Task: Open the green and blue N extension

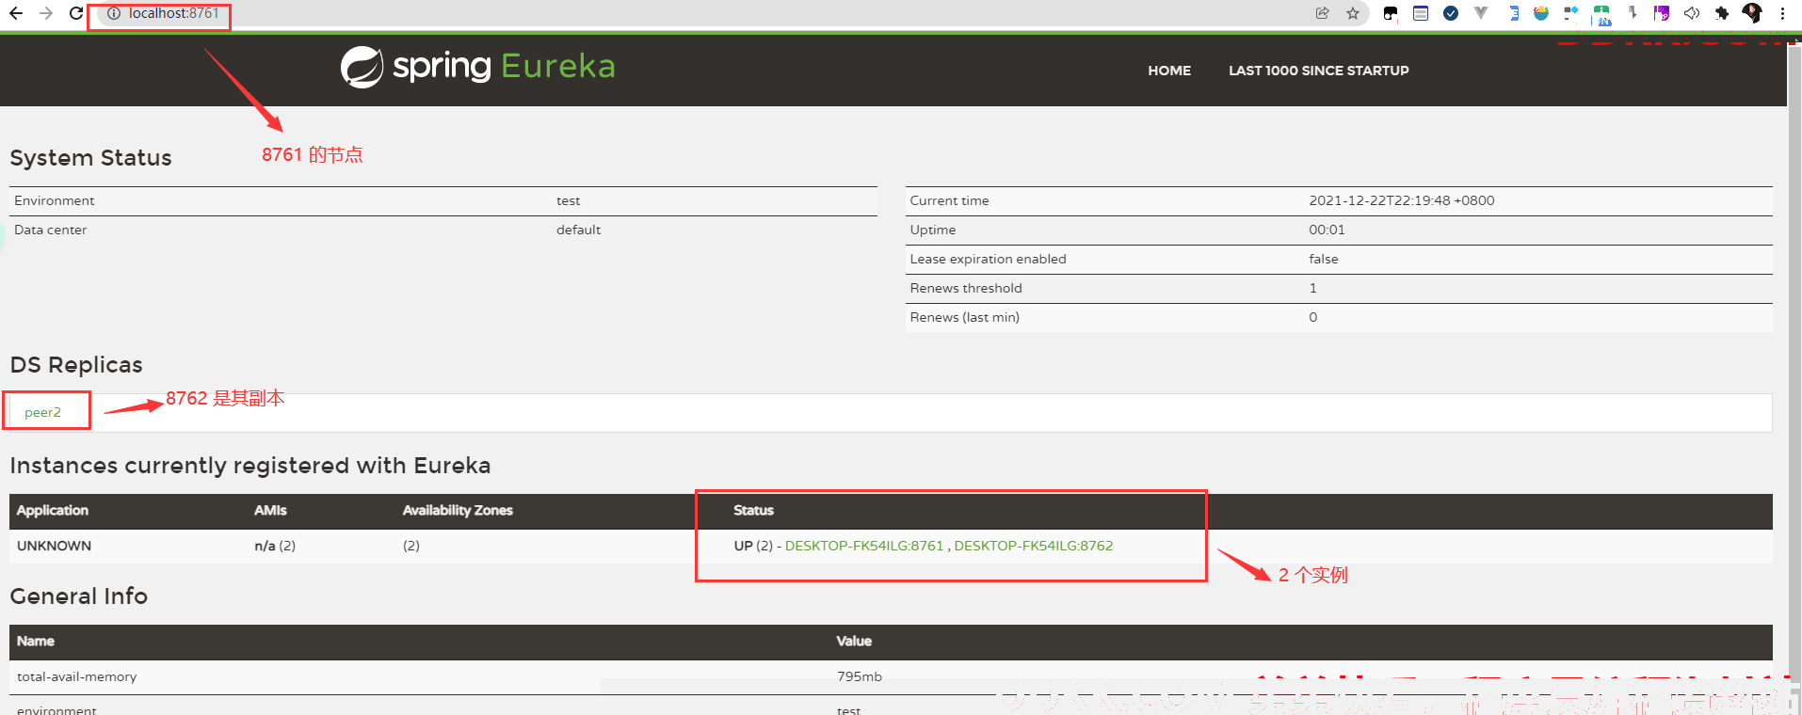Action: point(1601,14)
